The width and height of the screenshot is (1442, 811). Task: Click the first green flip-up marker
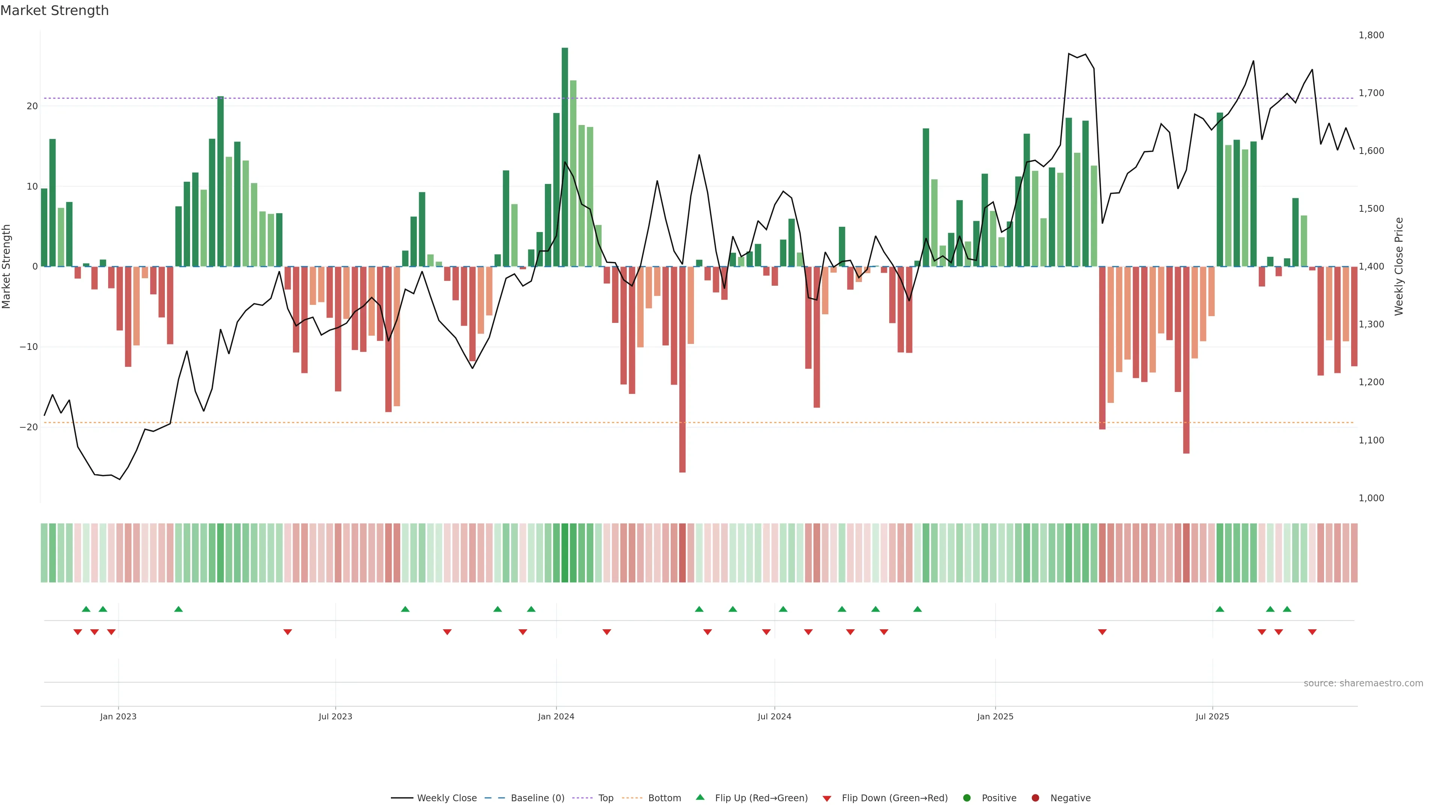click(86, 609)
